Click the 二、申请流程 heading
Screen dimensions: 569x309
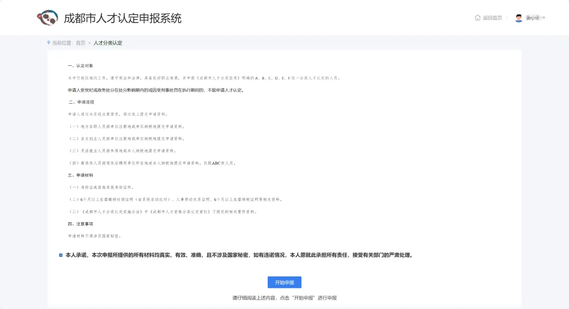[x=81, y=102]
